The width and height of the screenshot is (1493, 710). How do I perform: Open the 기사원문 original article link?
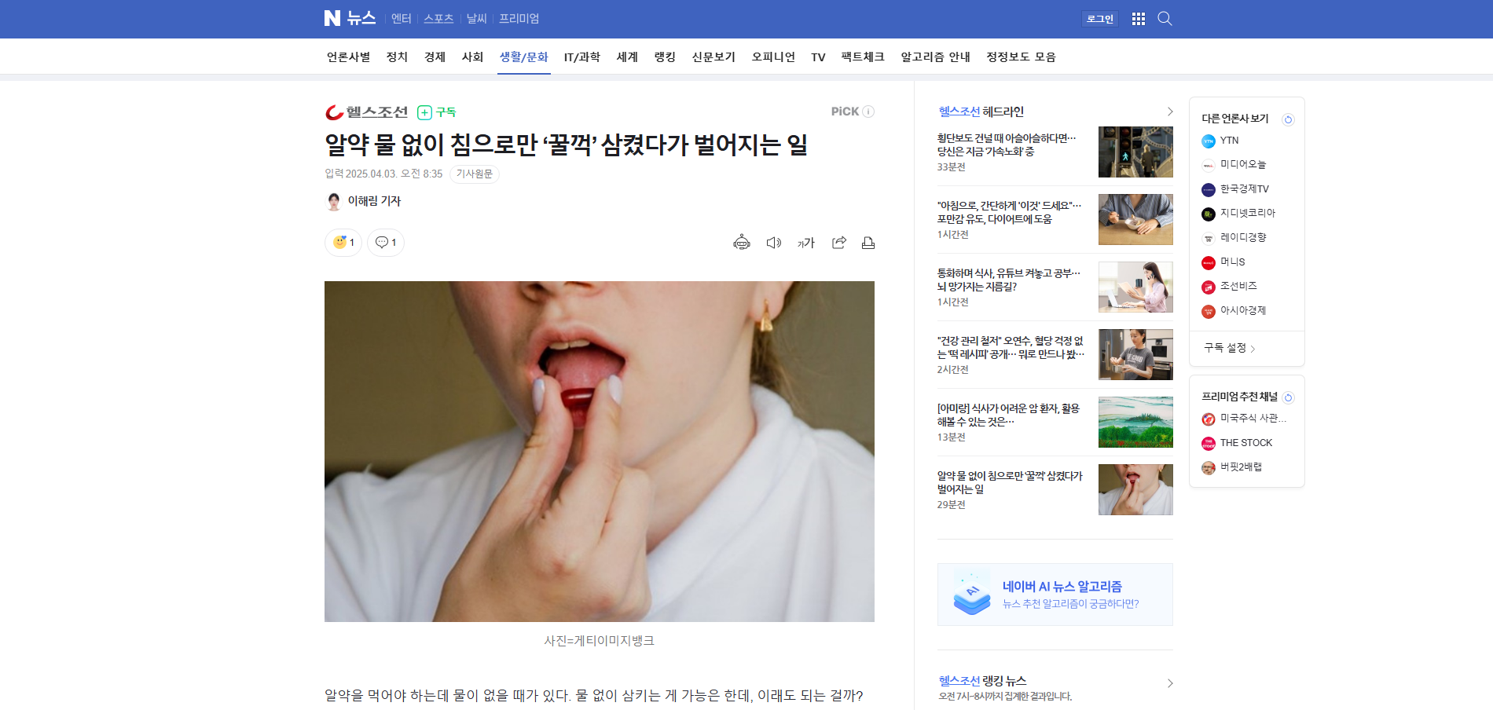pos(474,174)
